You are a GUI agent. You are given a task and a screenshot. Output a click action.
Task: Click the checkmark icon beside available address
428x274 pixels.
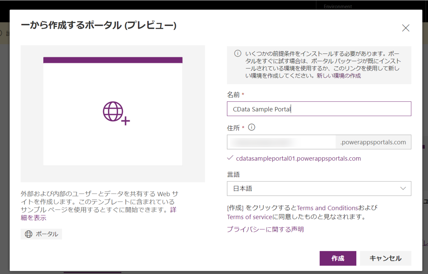(x=230, y=158)
